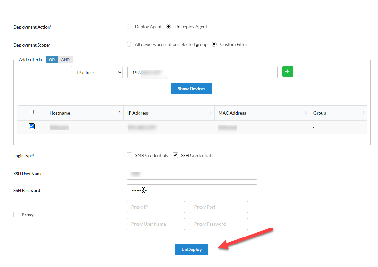
Task: Choose All devices present on selected group
Action: [x=129, y=44]
